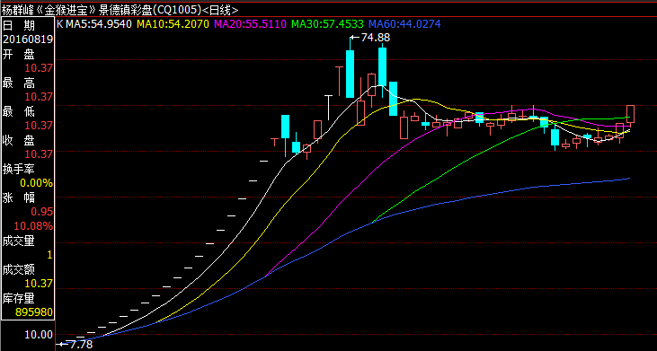Click the 开盘 opening price 10.37
Image resolution: width=657 pixels, height=351 pixels.
point(39,68)
